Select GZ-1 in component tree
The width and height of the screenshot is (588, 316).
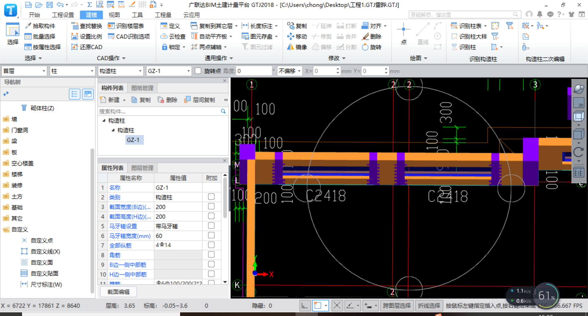[x=133, y=140]
